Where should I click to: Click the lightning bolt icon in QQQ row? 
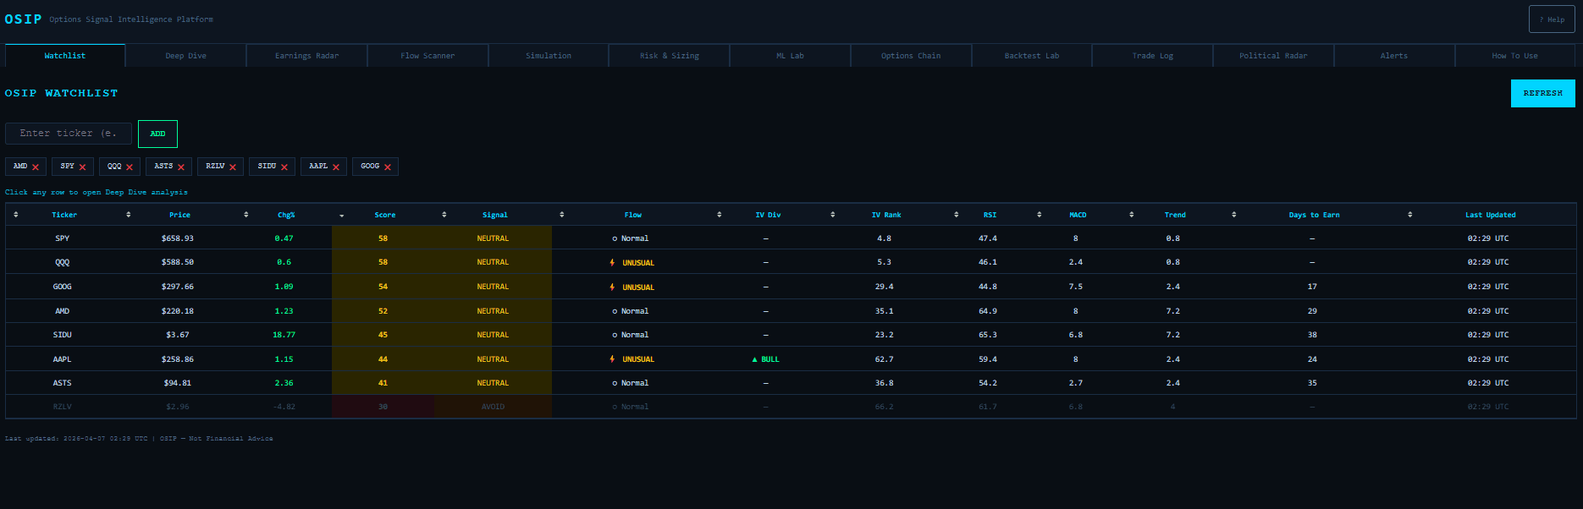pos(612,262)
